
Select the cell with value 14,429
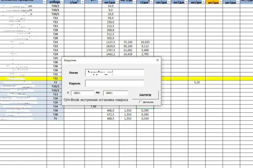(128, 54)
